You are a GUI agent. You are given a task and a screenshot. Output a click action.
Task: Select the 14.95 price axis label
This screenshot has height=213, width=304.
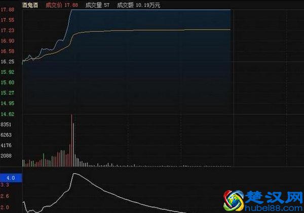tap(8, 103)
